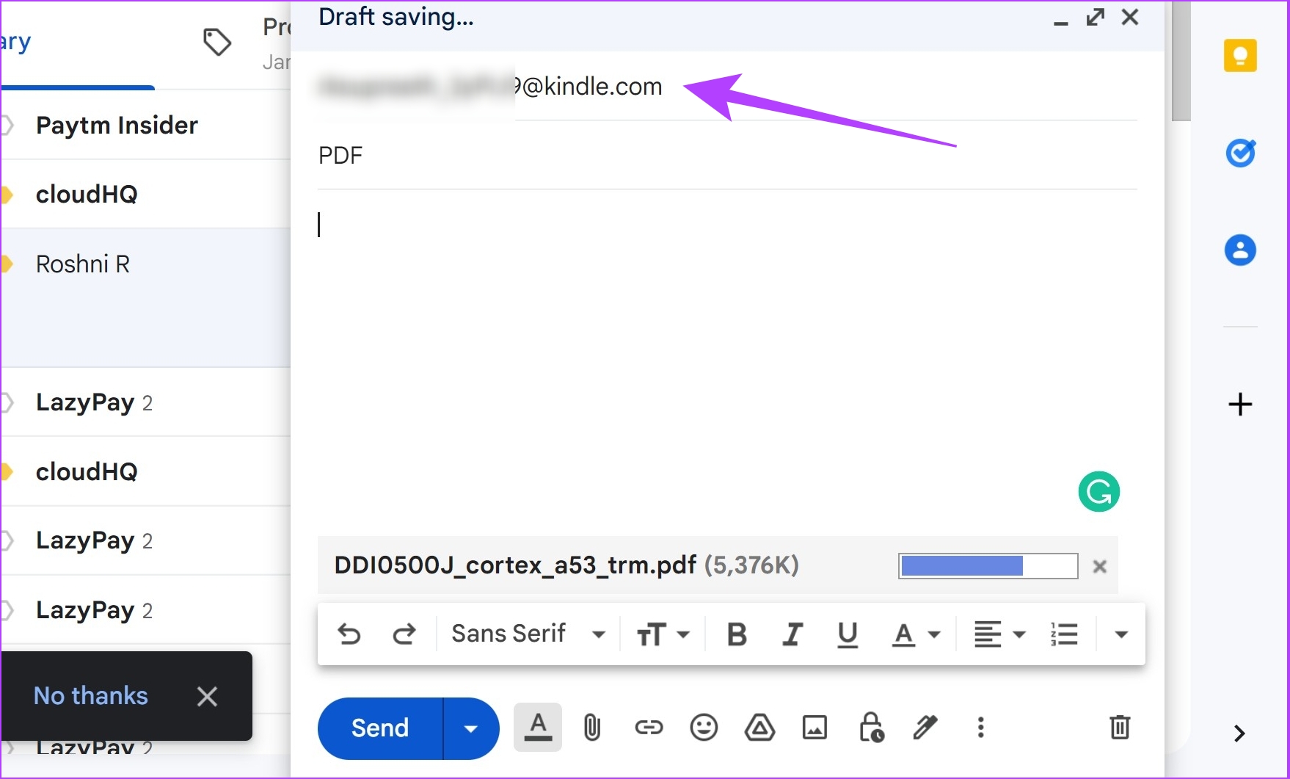The width and height of the screenshot is (1290, 779).
Task: Expand the text size dropdown
Action: tap(663, 634)
